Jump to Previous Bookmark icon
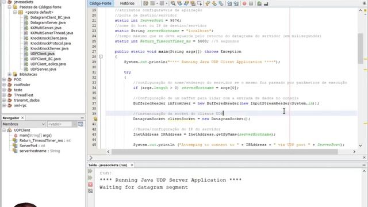Screen dimensions: 368x207 [x=208, y=3]
